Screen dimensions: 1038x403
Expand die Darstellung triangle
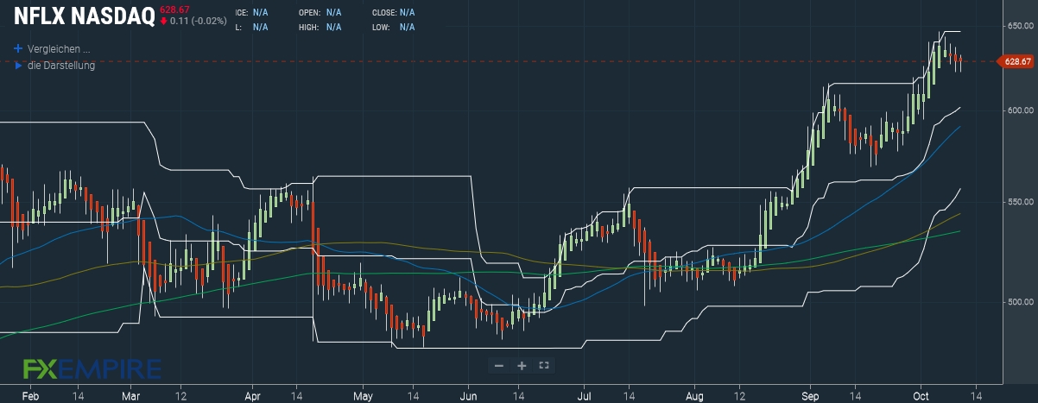coord(18,65)
